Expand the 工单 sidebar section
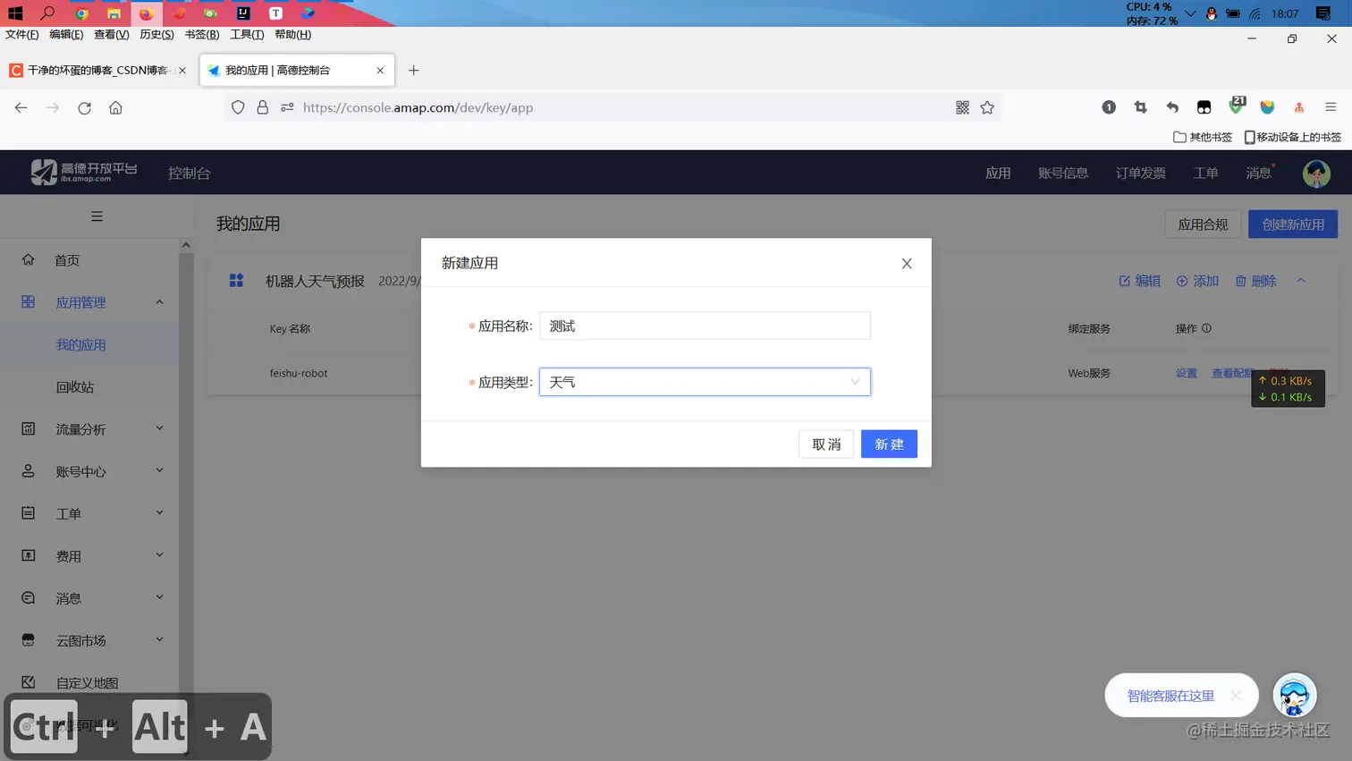1352x761 pixels. point(160,512)
